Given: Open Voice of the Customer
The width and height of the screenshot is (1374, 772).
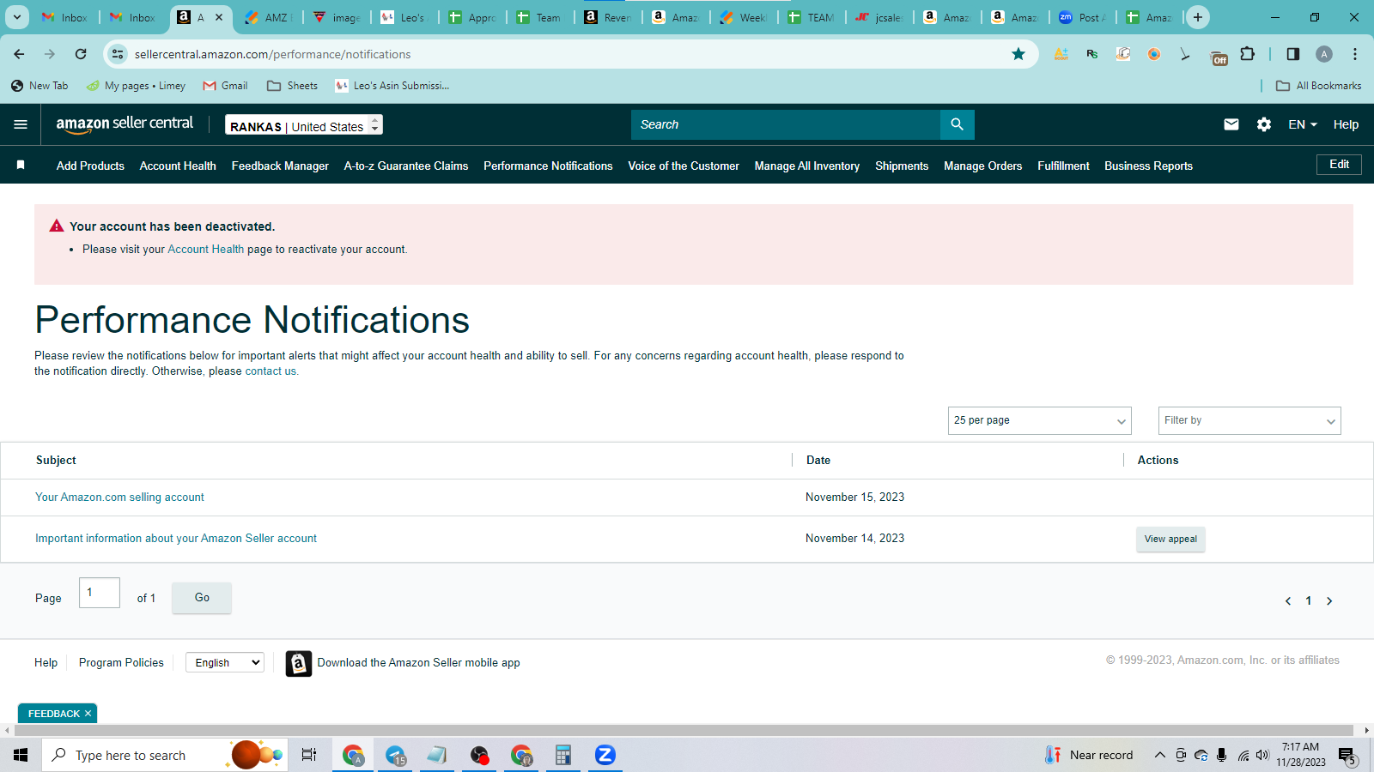Looking at the screenshot, I should pos(684,166).
